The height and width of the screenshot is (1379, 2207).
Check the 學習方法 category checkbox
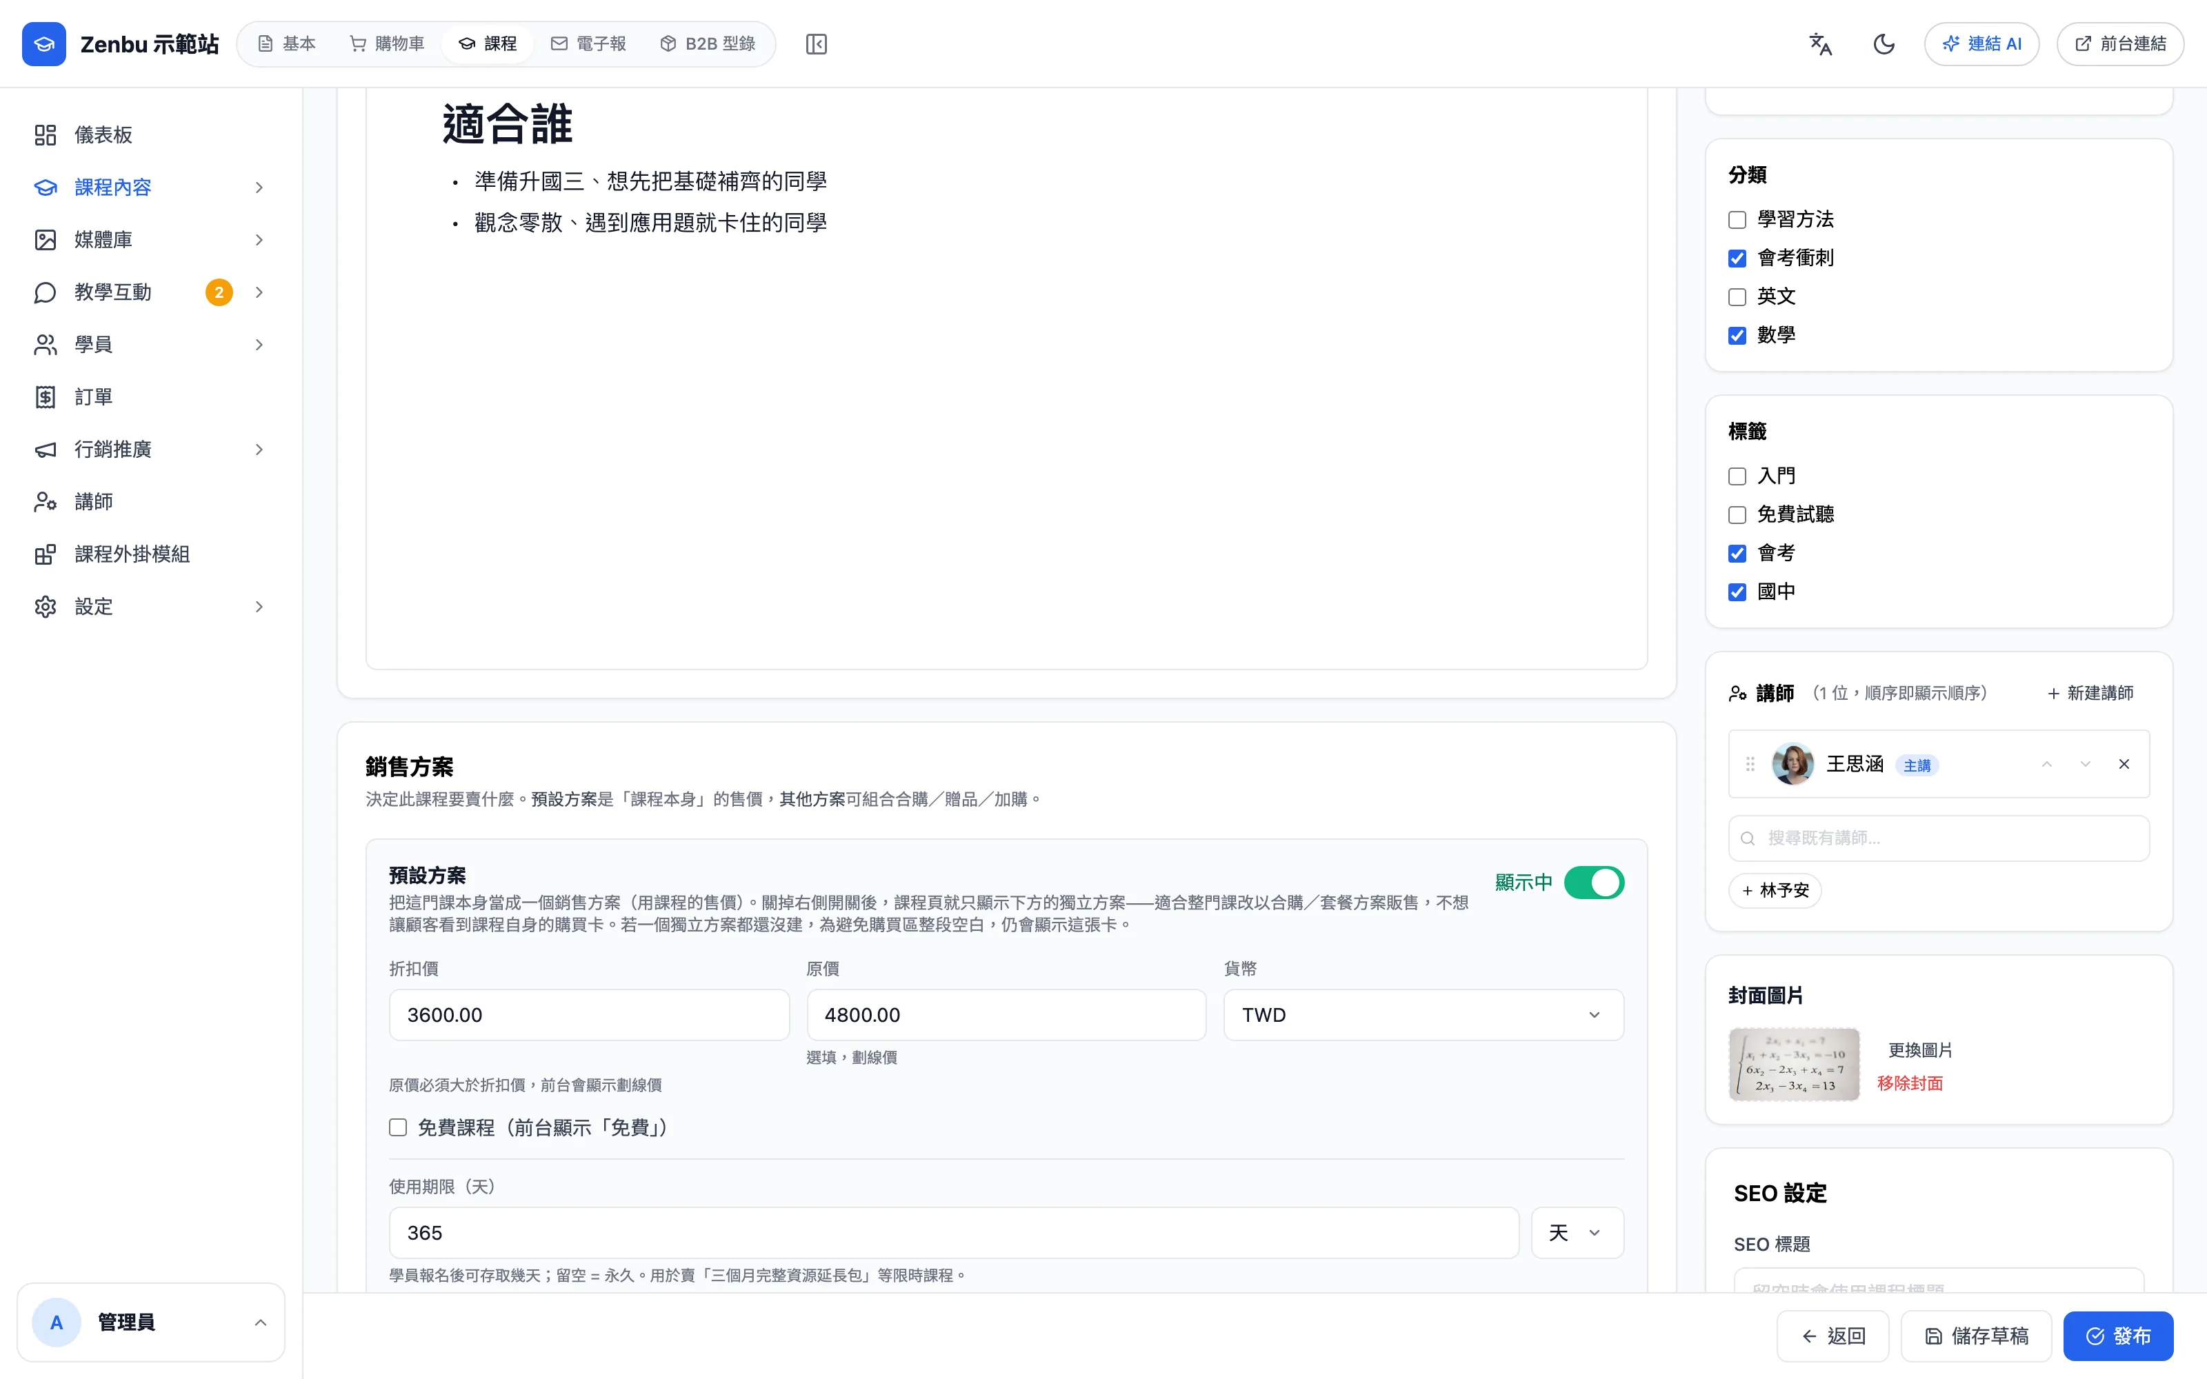[x=1737, y=220]
